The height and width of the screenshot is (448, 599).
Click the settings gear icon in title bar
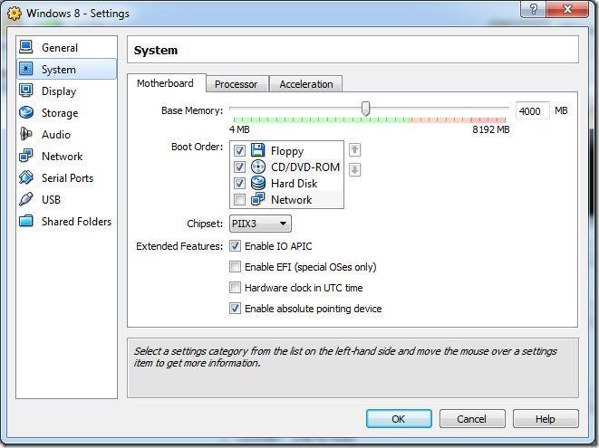(x=14, y=14)
